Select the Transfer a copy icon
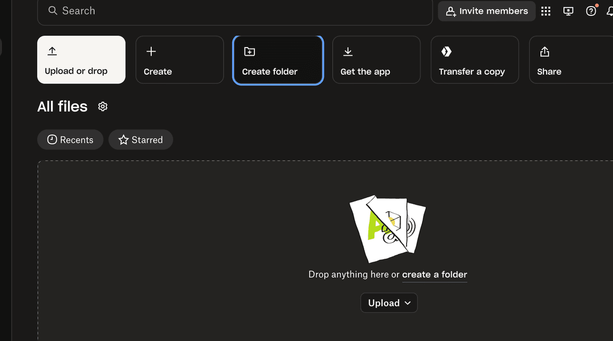Screen dimensions: 613x341 pyautogui.click(x=446, y=51)
